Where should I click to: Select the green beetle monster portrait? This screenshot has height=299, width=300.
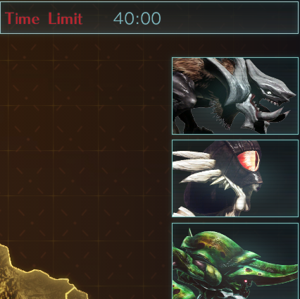pyautogui.click(x=235, y=261)
